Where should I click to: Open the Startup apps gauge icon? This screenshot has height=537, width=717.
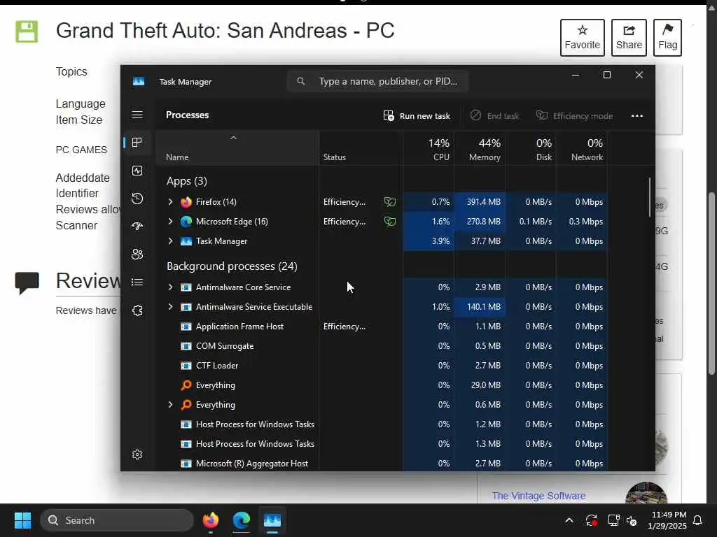137,226
